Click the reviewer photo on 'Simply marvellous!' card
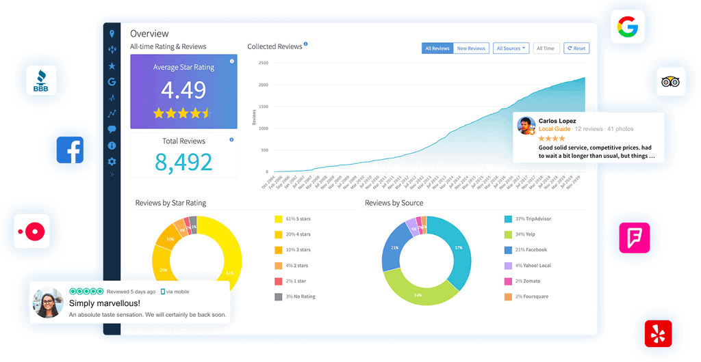 click(48, 303)
